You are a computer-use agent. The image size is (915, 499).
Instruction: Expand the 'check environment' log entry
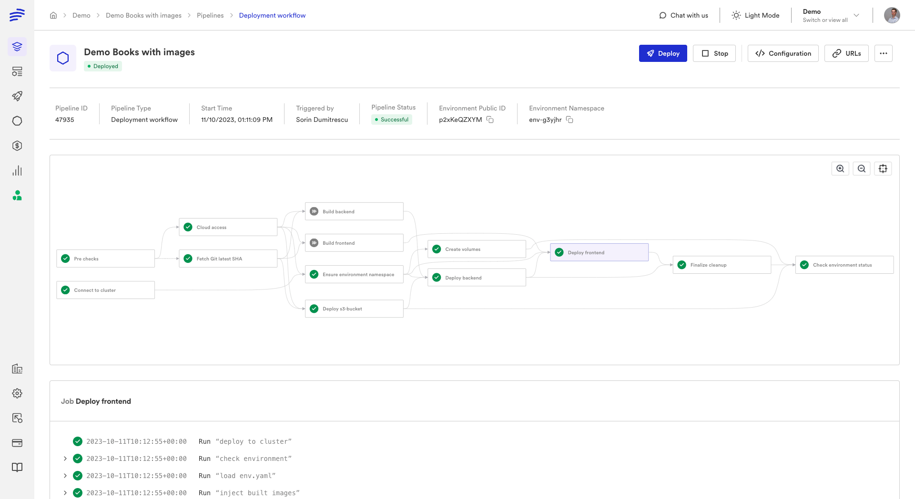point(65,459)
